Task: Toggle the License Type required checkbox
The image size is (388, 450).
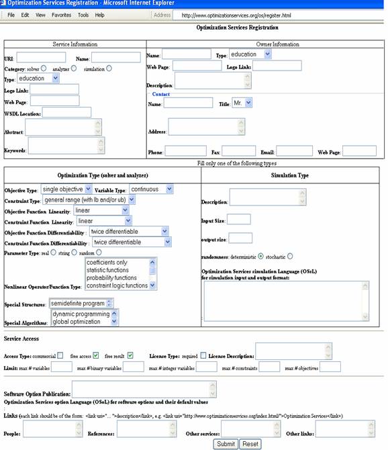Action: [203, 355]
